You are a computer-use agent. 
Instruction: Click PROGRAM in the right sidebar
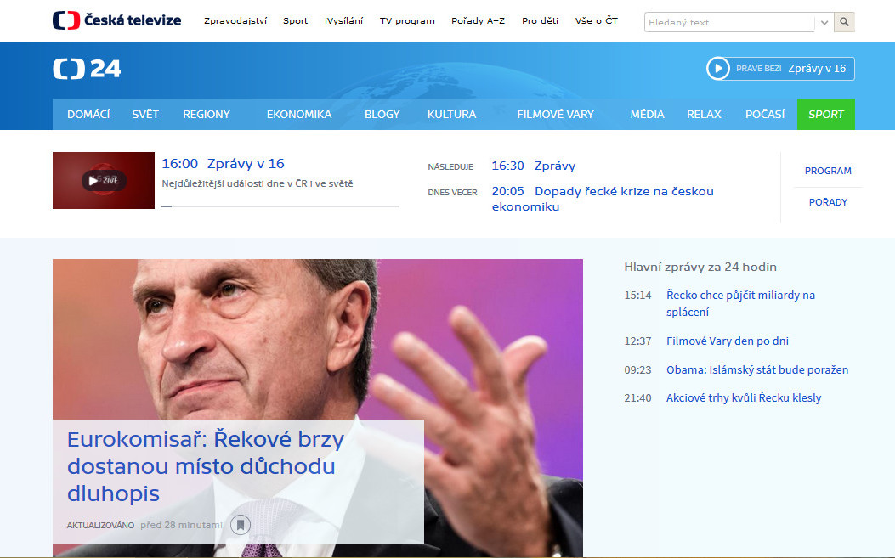pos(827,170)
